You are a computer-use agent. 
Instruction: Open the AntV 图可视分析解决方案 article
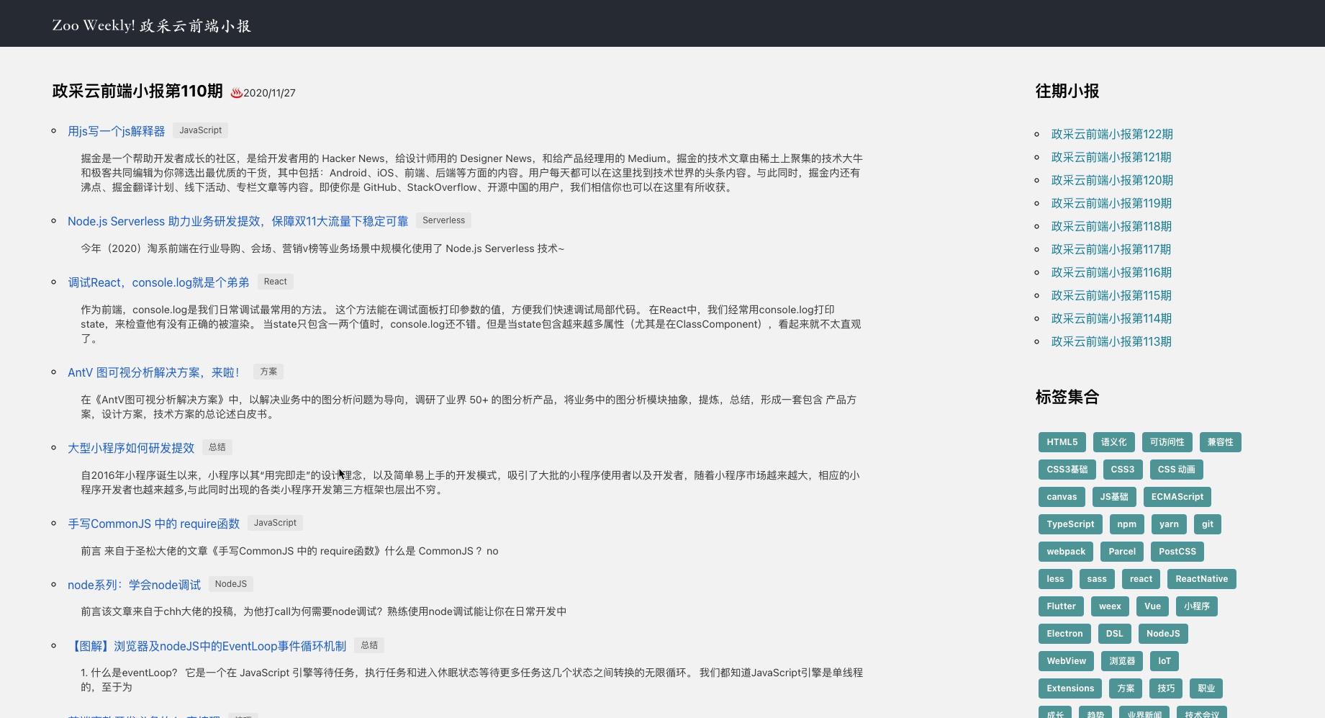click(153, 372)
